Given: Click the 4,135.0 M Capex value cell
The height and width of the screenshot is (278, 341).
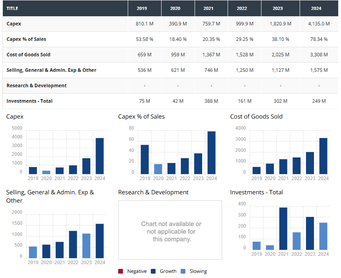Looking at the screenshot, I should point(319,24).
